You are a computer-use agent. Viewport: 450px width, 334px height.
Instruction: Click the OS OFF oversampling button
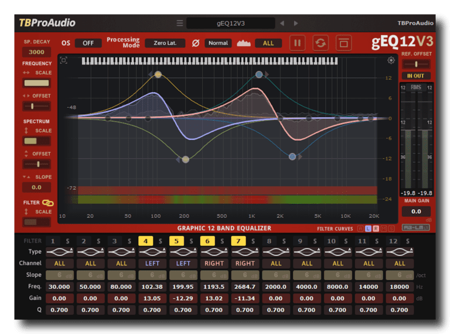coord(88,43)
